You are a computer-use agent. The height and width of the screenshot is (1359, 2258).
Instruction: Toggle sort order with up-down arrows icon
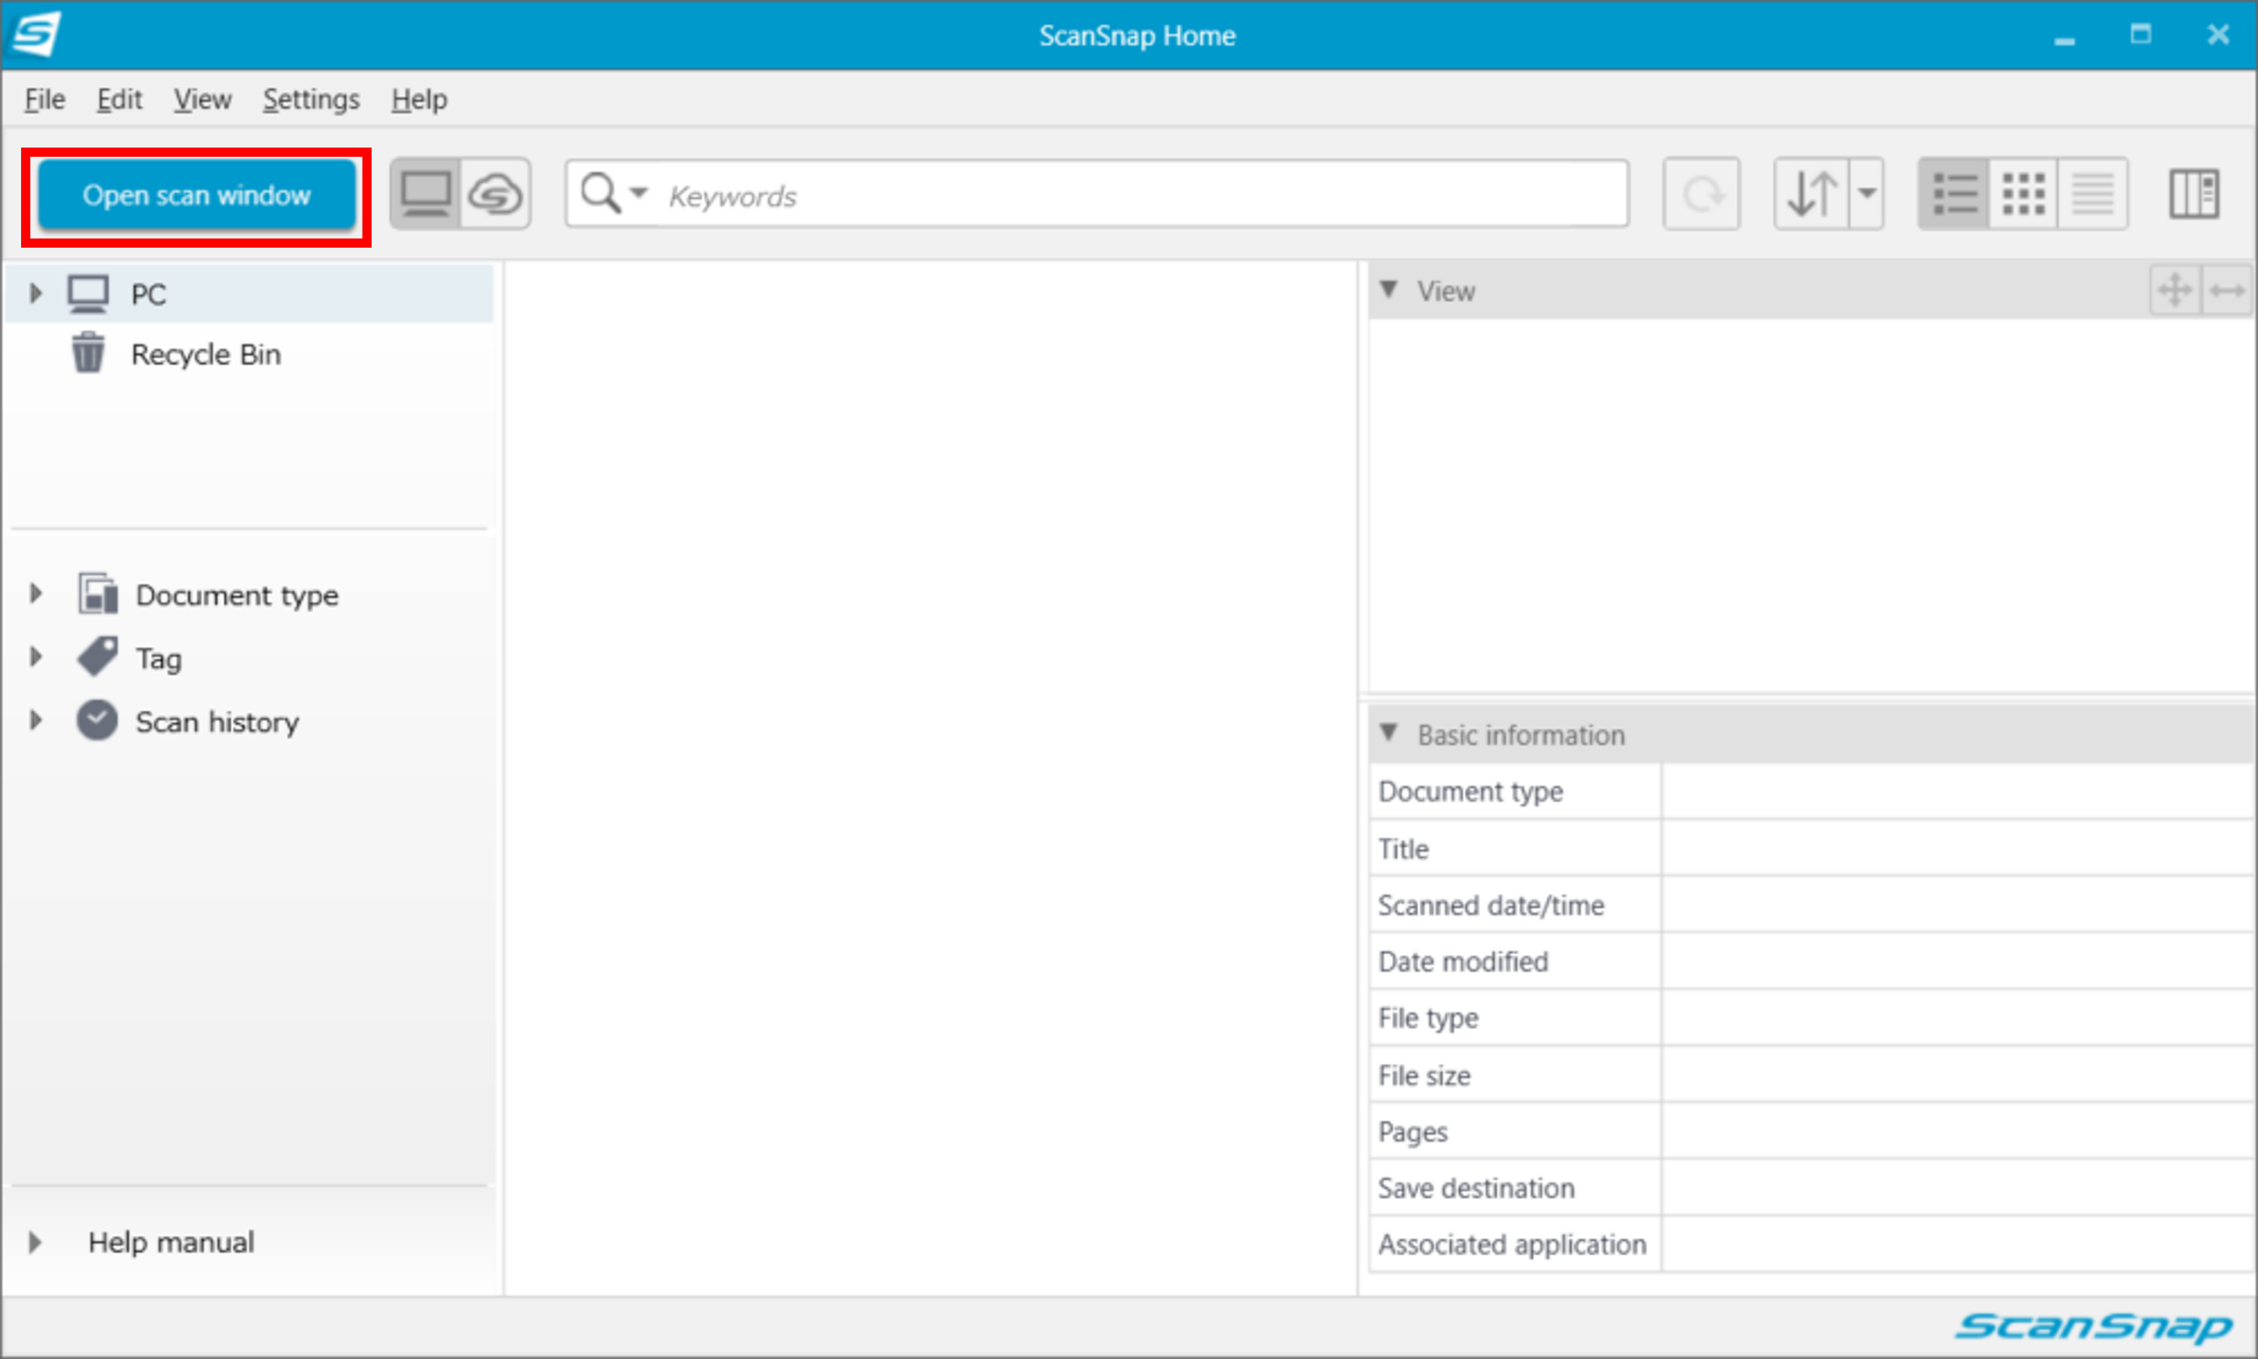pyautogui.click(x=1812, y=194)
